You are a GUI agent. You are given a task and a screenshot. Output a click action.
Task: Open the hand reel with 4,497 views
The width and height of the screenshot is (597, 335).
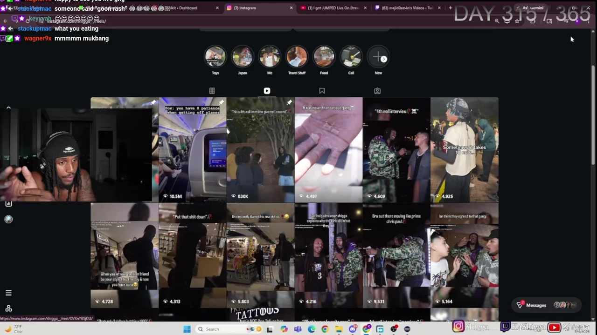[328, 150]
